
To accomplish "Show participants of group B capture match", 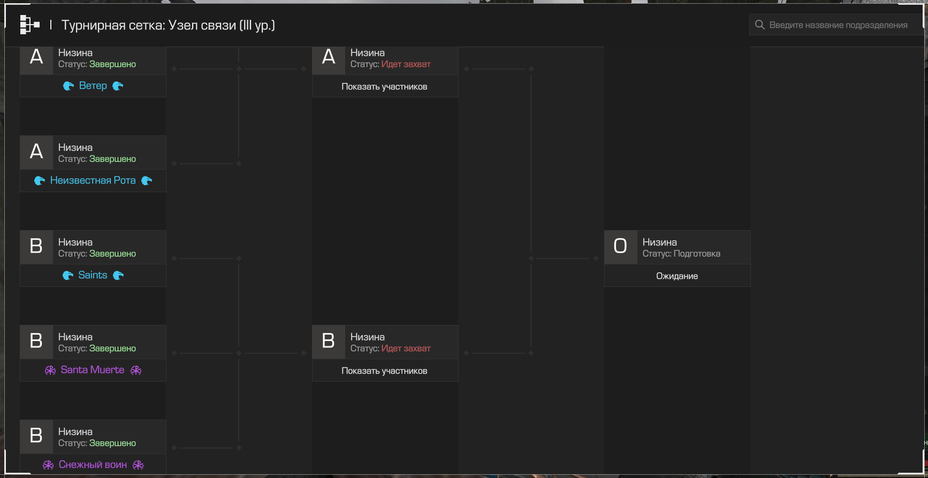I will (x=385, y=371).
